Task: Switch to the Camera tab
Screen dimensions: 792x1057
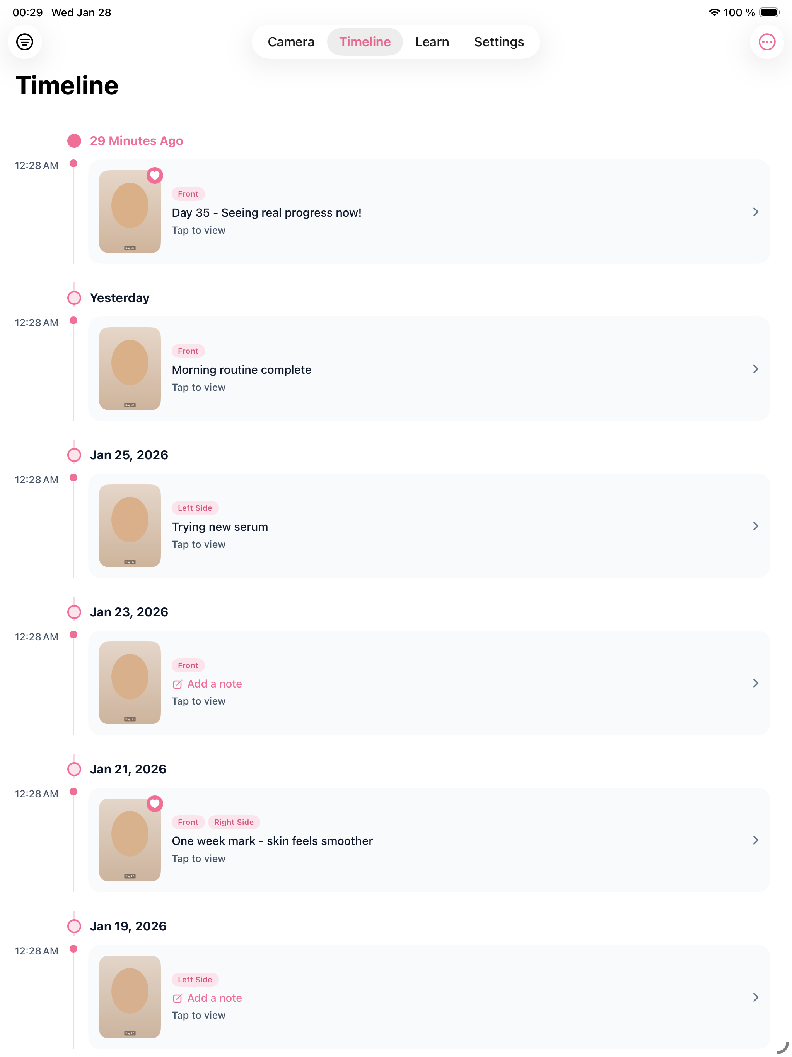Action: coord(291,42)
